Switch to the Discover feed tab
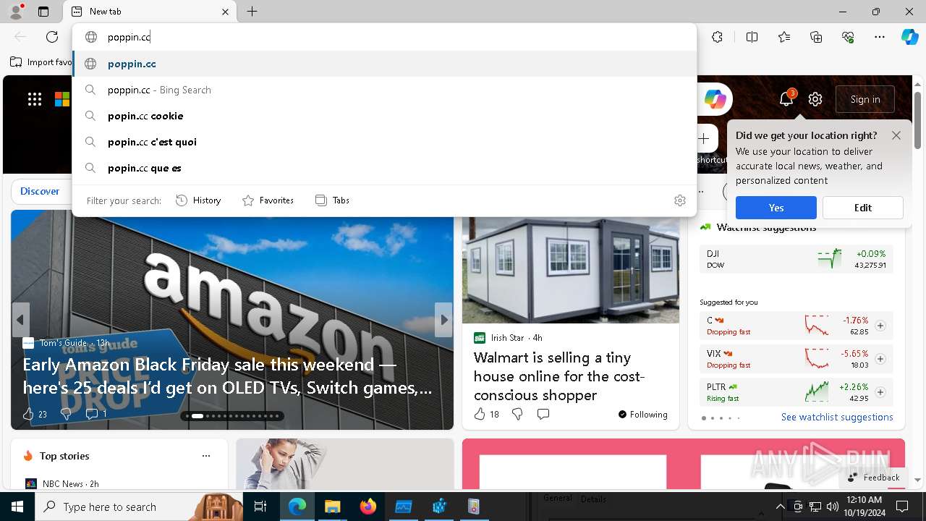This screenshot has height=521, width=926. [40, 191]
